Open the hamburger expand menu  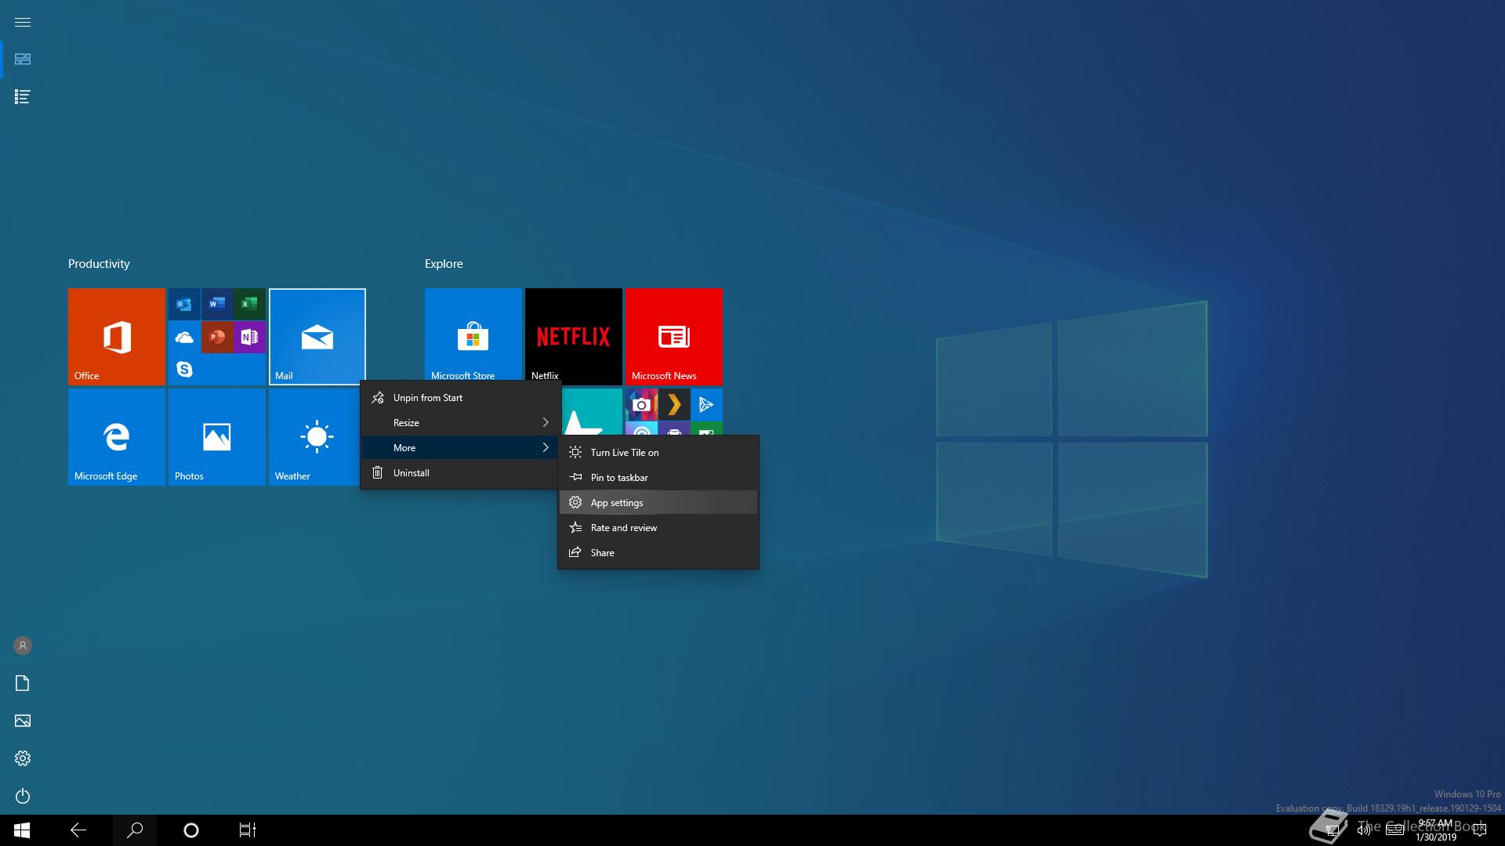tap(23, 22)
